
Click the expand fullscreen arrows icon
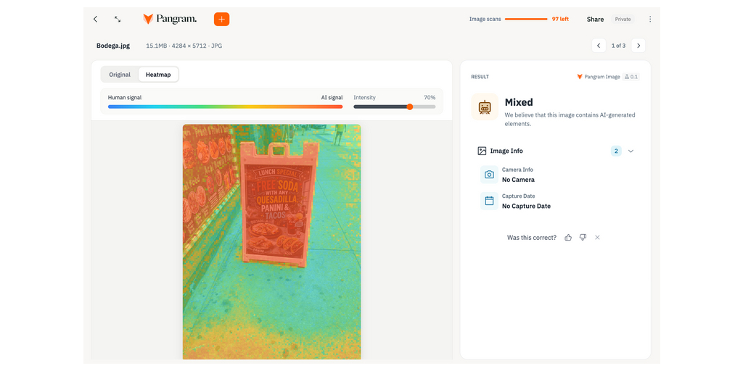click(118, 19)
